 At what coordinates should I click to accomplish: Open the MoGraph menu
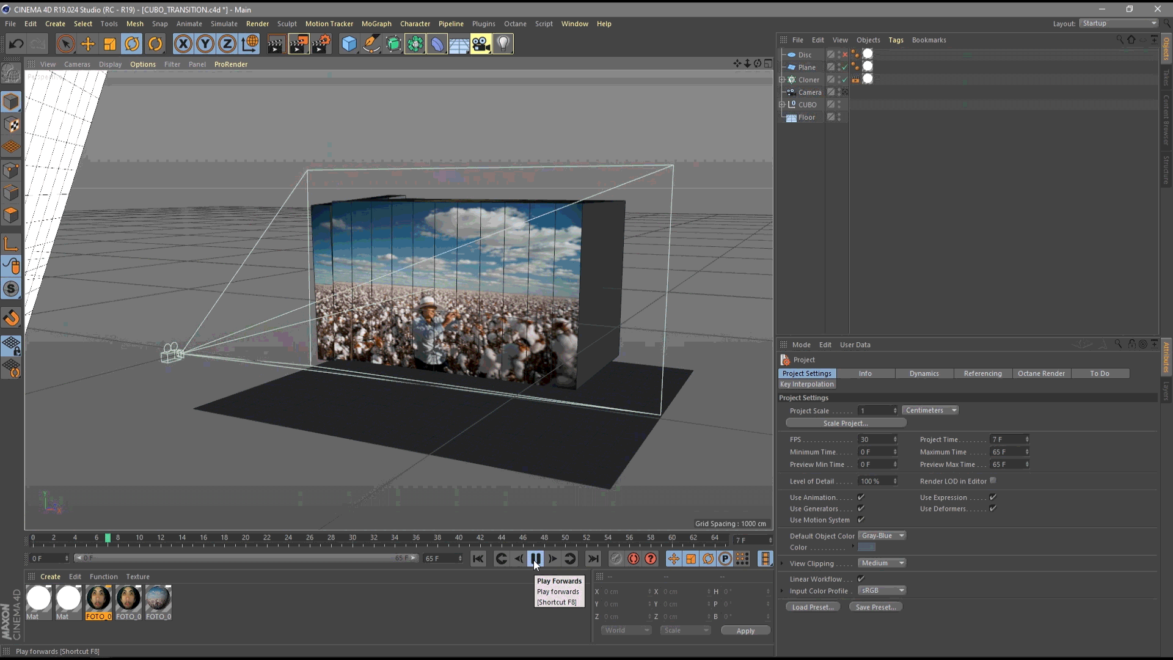tap(376, 24)
